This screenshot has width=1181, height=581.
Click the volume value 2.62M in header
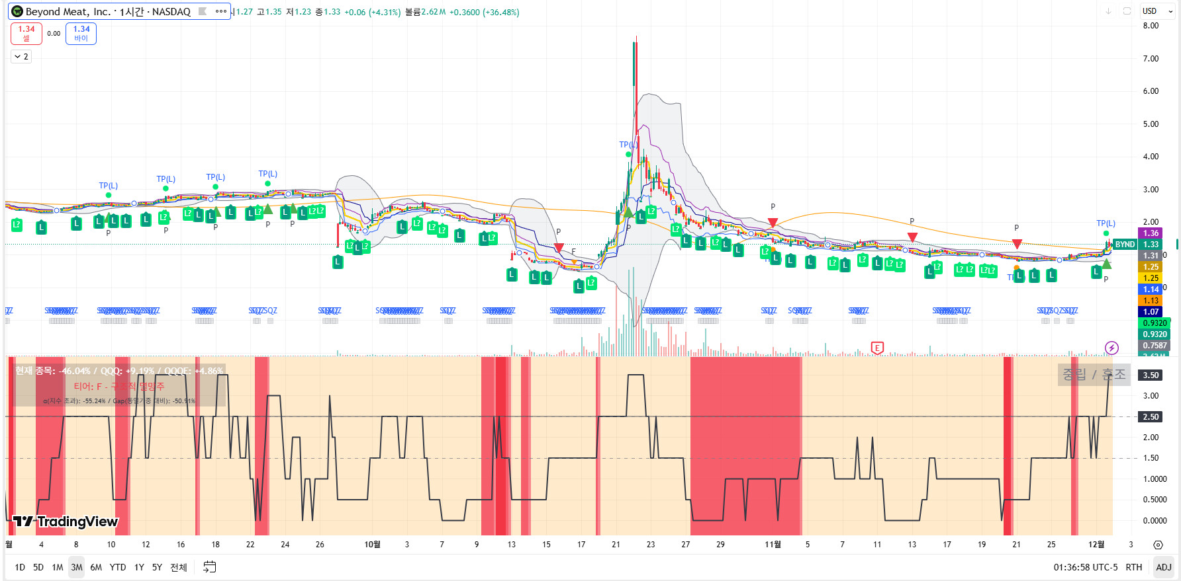click(x=434, y=12)
